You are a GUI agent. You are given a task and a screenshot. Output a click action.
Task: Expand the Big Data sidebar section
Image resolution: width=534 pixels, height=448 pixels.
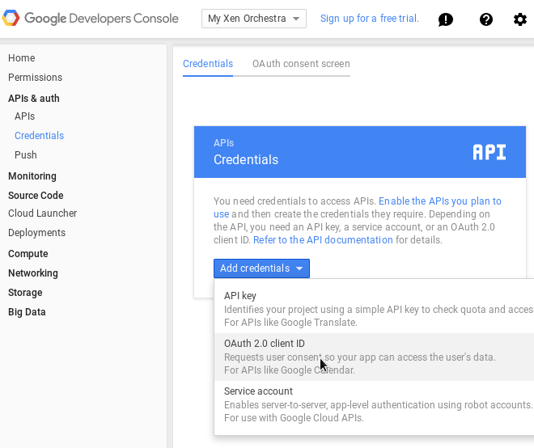click(27, 312)
